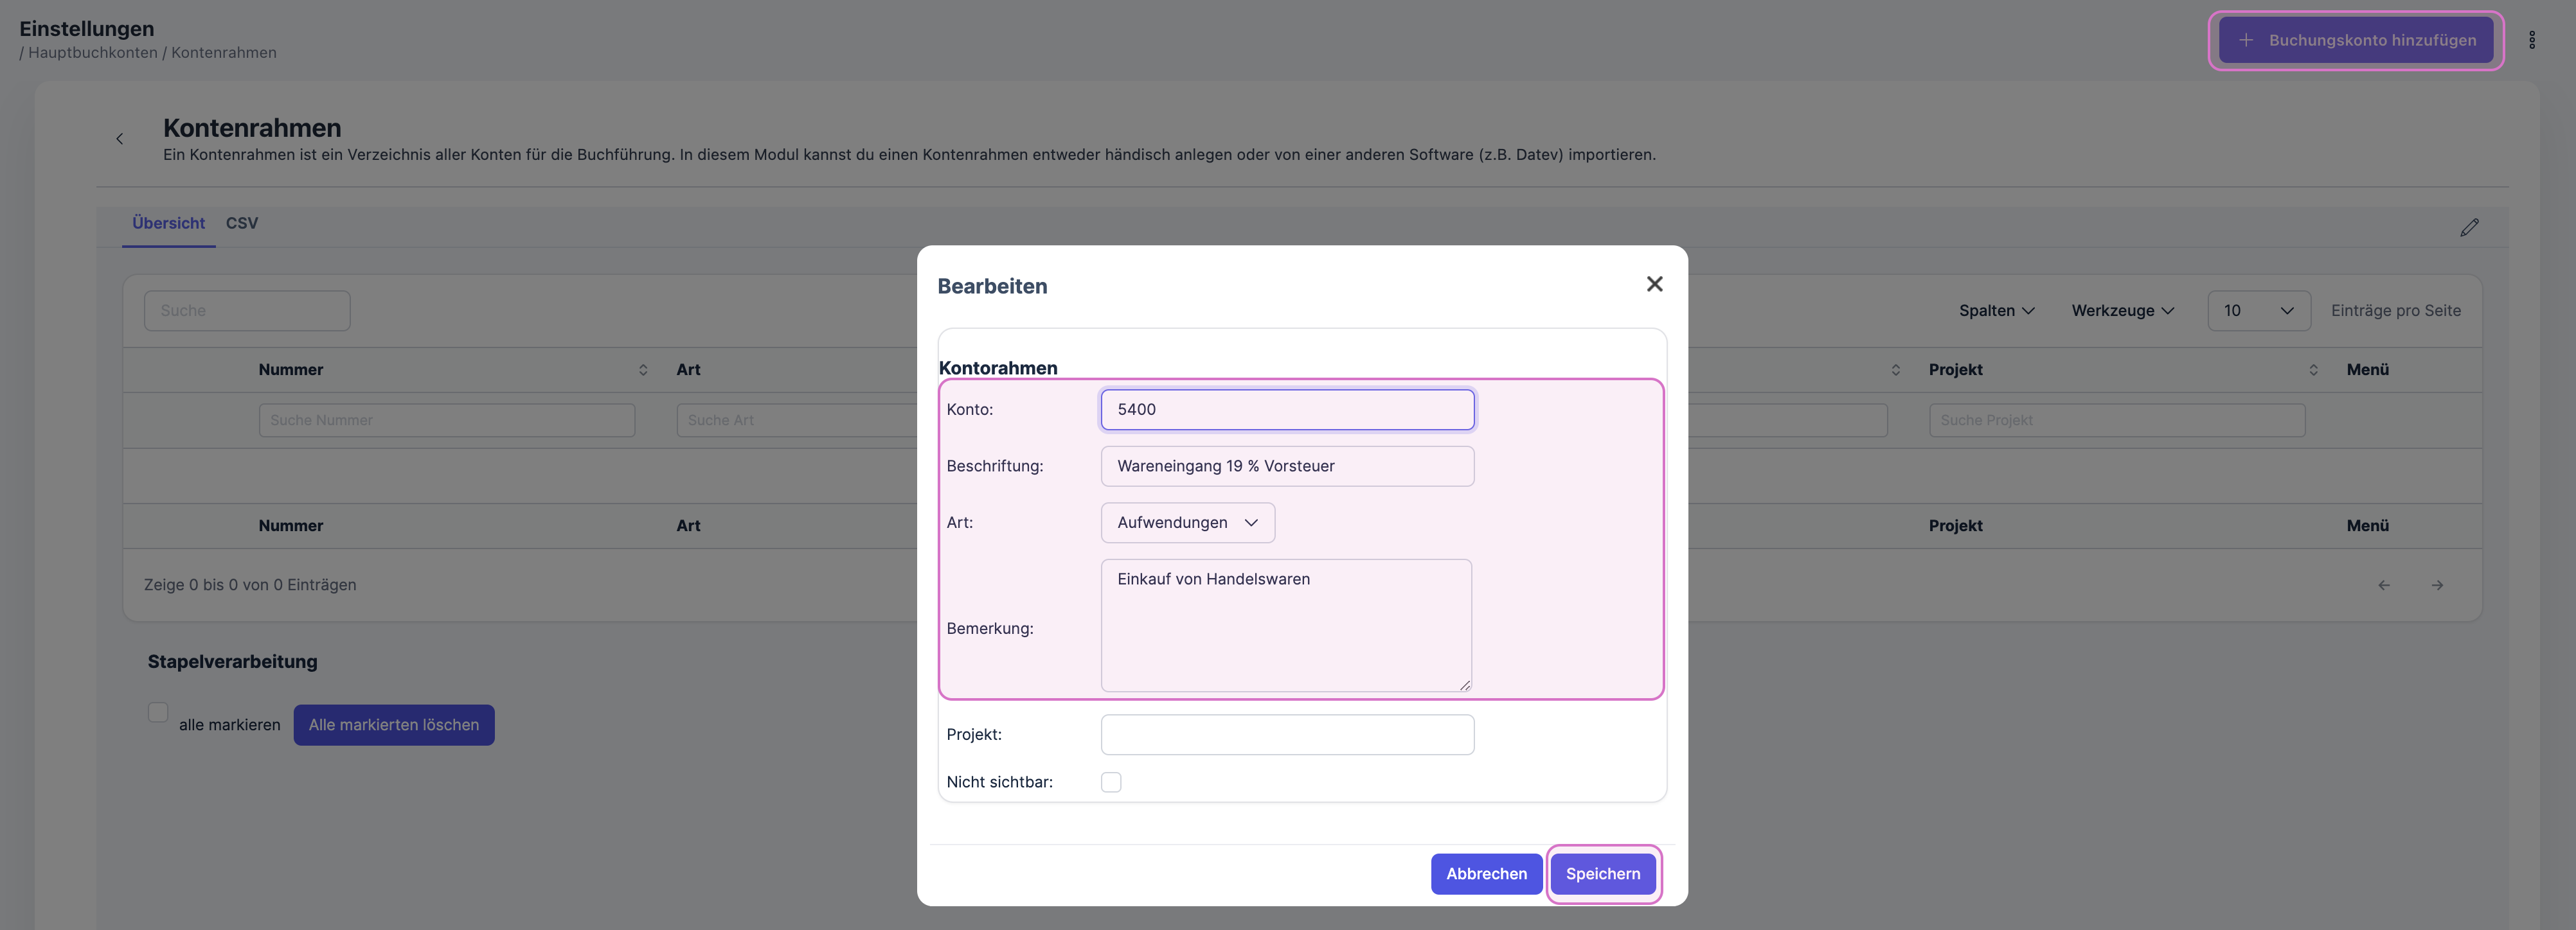Click into the Projekt input field

[1287, 734]
